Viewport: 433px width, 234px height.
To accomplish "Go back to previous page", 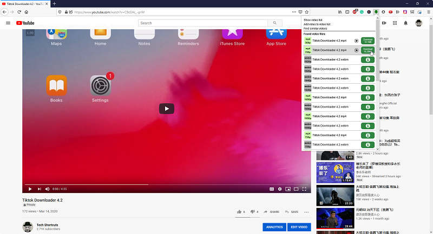I will 4,12.
